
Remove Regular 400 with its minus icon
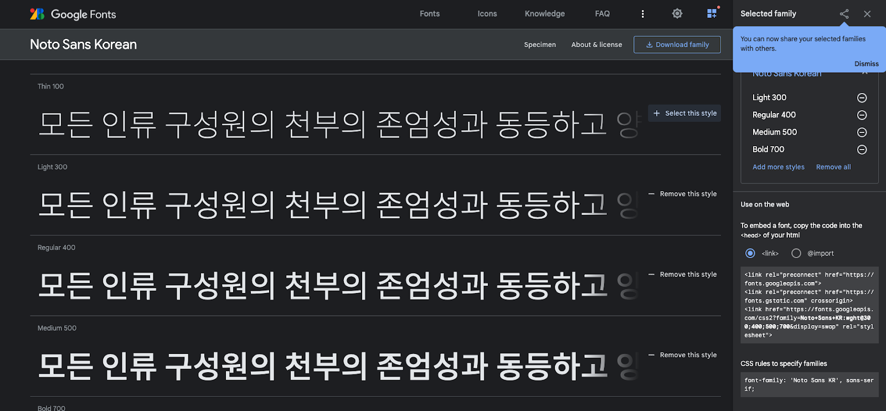pos(862,115)
